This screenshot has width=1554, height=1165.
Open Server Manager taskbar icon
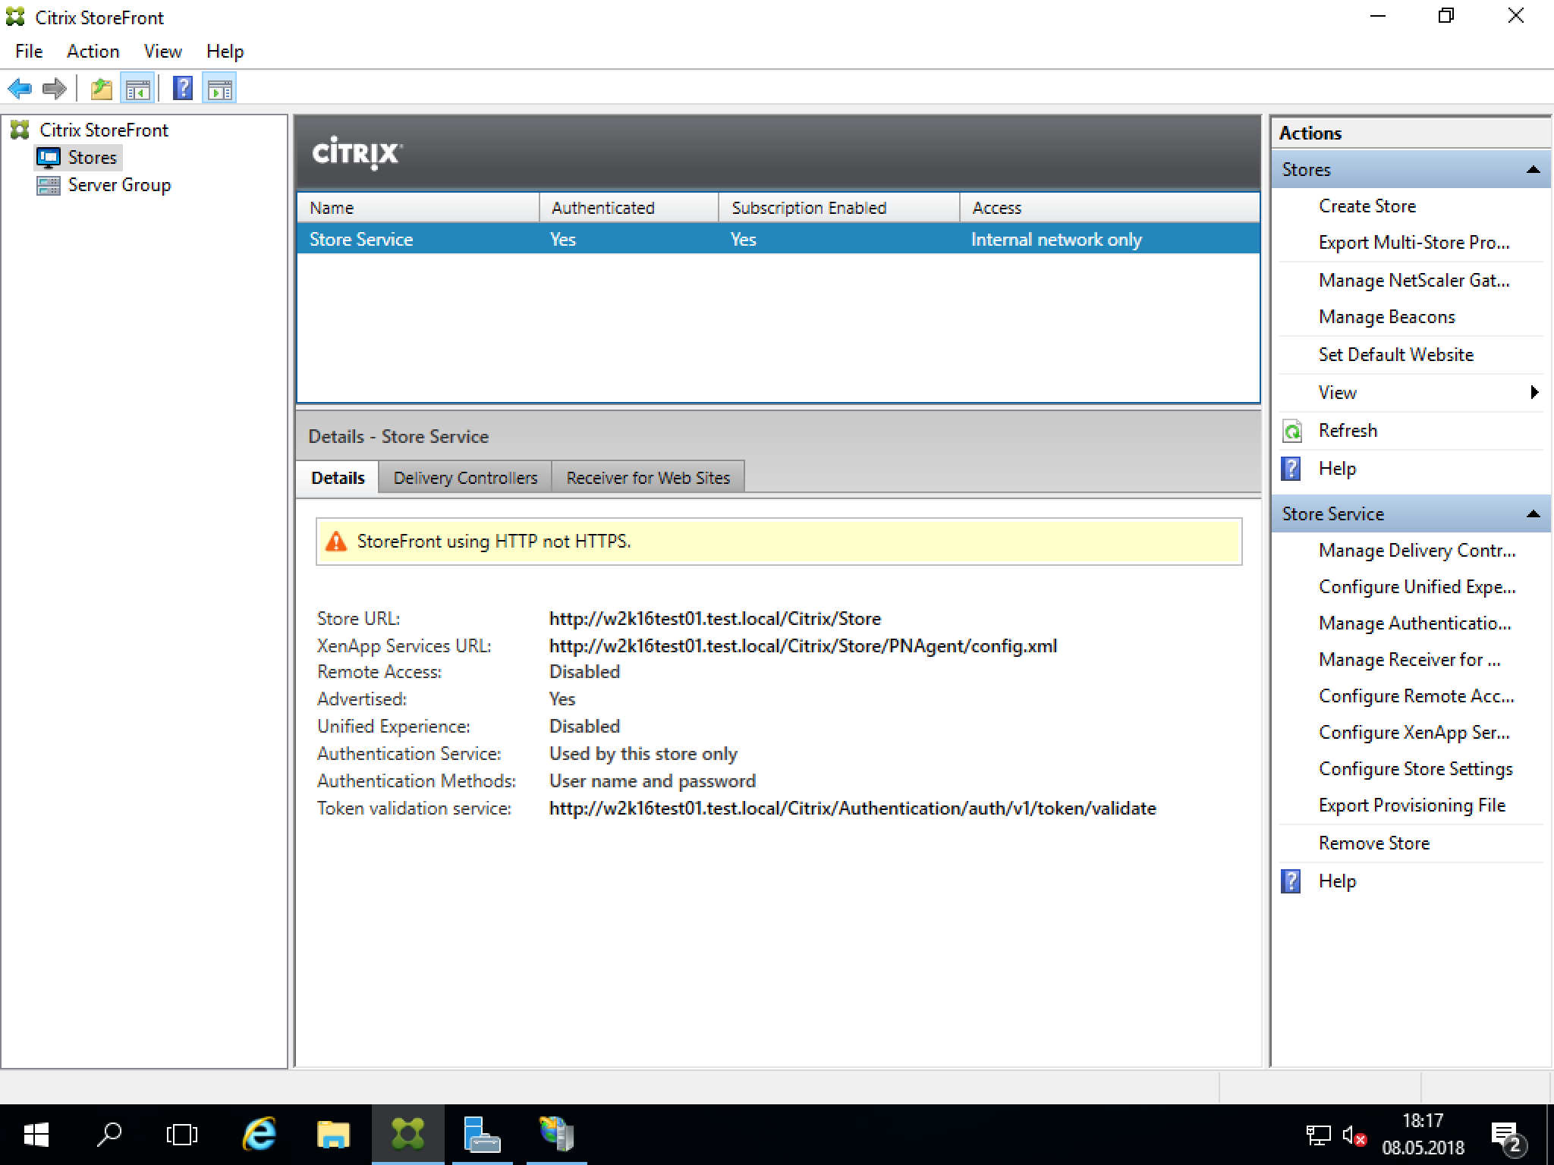tap(482, 1135)
